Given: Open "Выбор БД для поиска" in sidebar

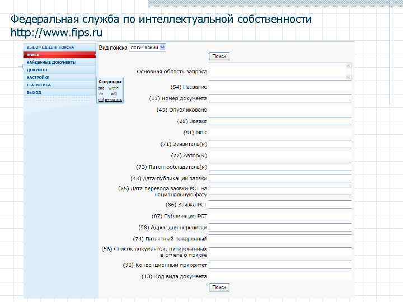Looking at the screenshot, I should pos(59,47).
